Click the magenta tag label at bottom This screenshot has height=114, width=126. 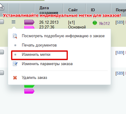click(29, 91)
